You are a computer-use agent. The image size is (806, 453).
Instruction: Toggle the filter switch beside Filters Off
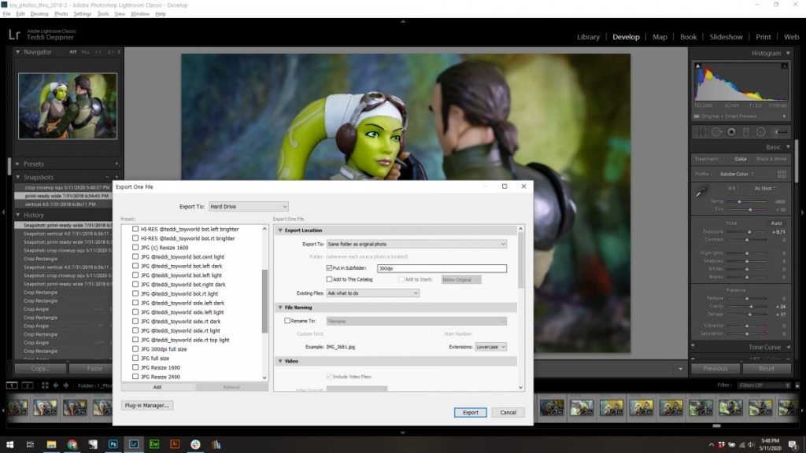tap(797, 385)
